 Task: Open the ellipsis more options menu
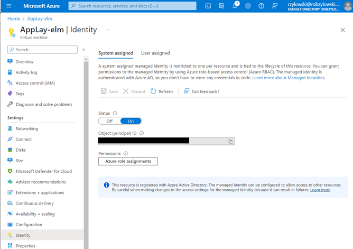click(x=107, y=30)
